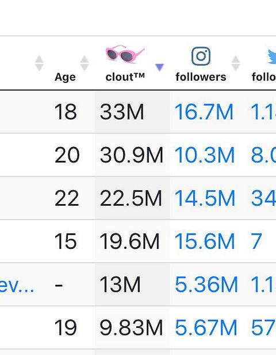Viewport: 276px width, 355px height.
Task: Click the pink sunglasses clout icon
Action: [x=125, y=54]
